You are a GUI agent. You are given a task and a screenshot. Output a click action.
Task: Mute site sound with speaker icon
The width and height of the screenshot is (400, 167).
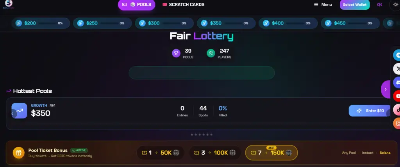pos(379,5)
